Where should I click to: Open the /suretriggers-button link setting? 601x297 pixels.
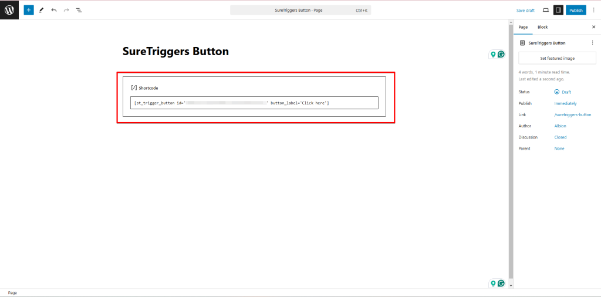tap(573, 115)
